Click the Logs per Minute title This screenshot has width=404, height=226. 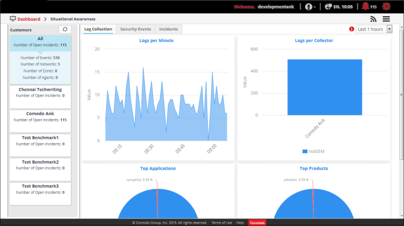[156, 40]
